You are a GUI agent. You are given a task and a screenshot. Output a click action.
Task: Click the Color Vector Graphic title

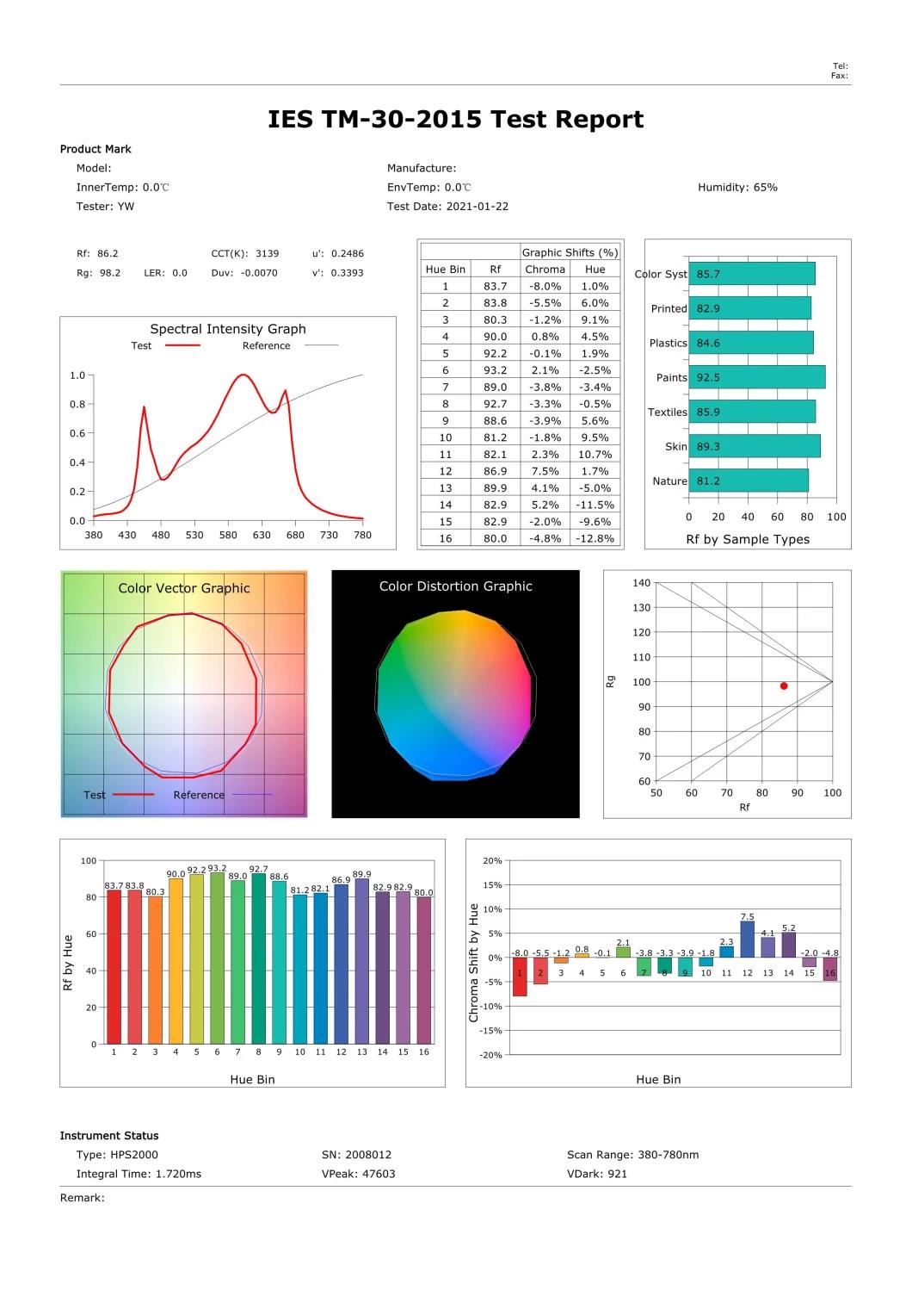coord(184,588)
